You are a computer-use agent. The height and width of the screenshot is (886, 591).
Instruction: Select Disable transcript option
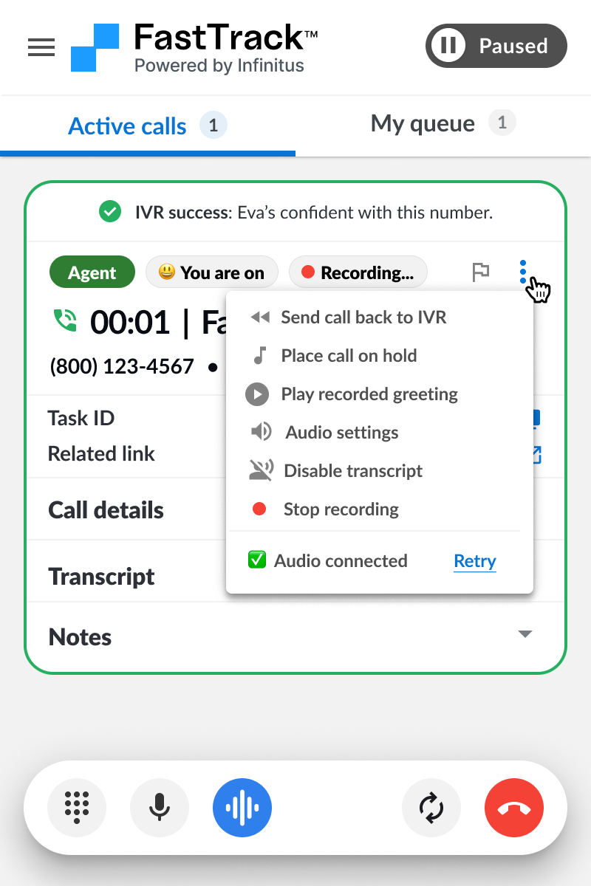tap(379, 471)
